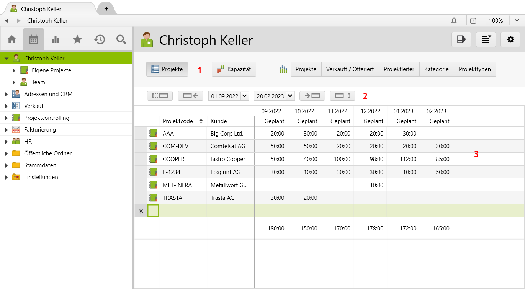Open the end date 28.02.2023 dropdown
Viewport: 525px width, 289px height.
coord(290,96)
